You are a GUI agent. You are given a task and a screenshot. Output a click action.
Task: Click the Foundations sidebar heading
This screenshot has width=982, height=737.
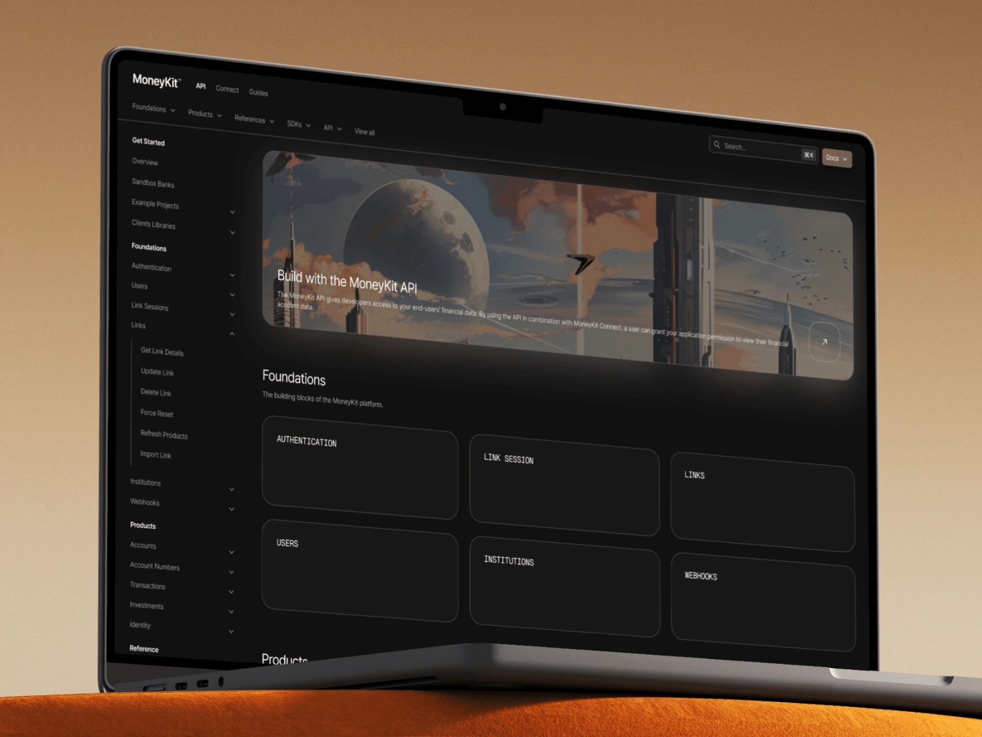pos(149,247)
